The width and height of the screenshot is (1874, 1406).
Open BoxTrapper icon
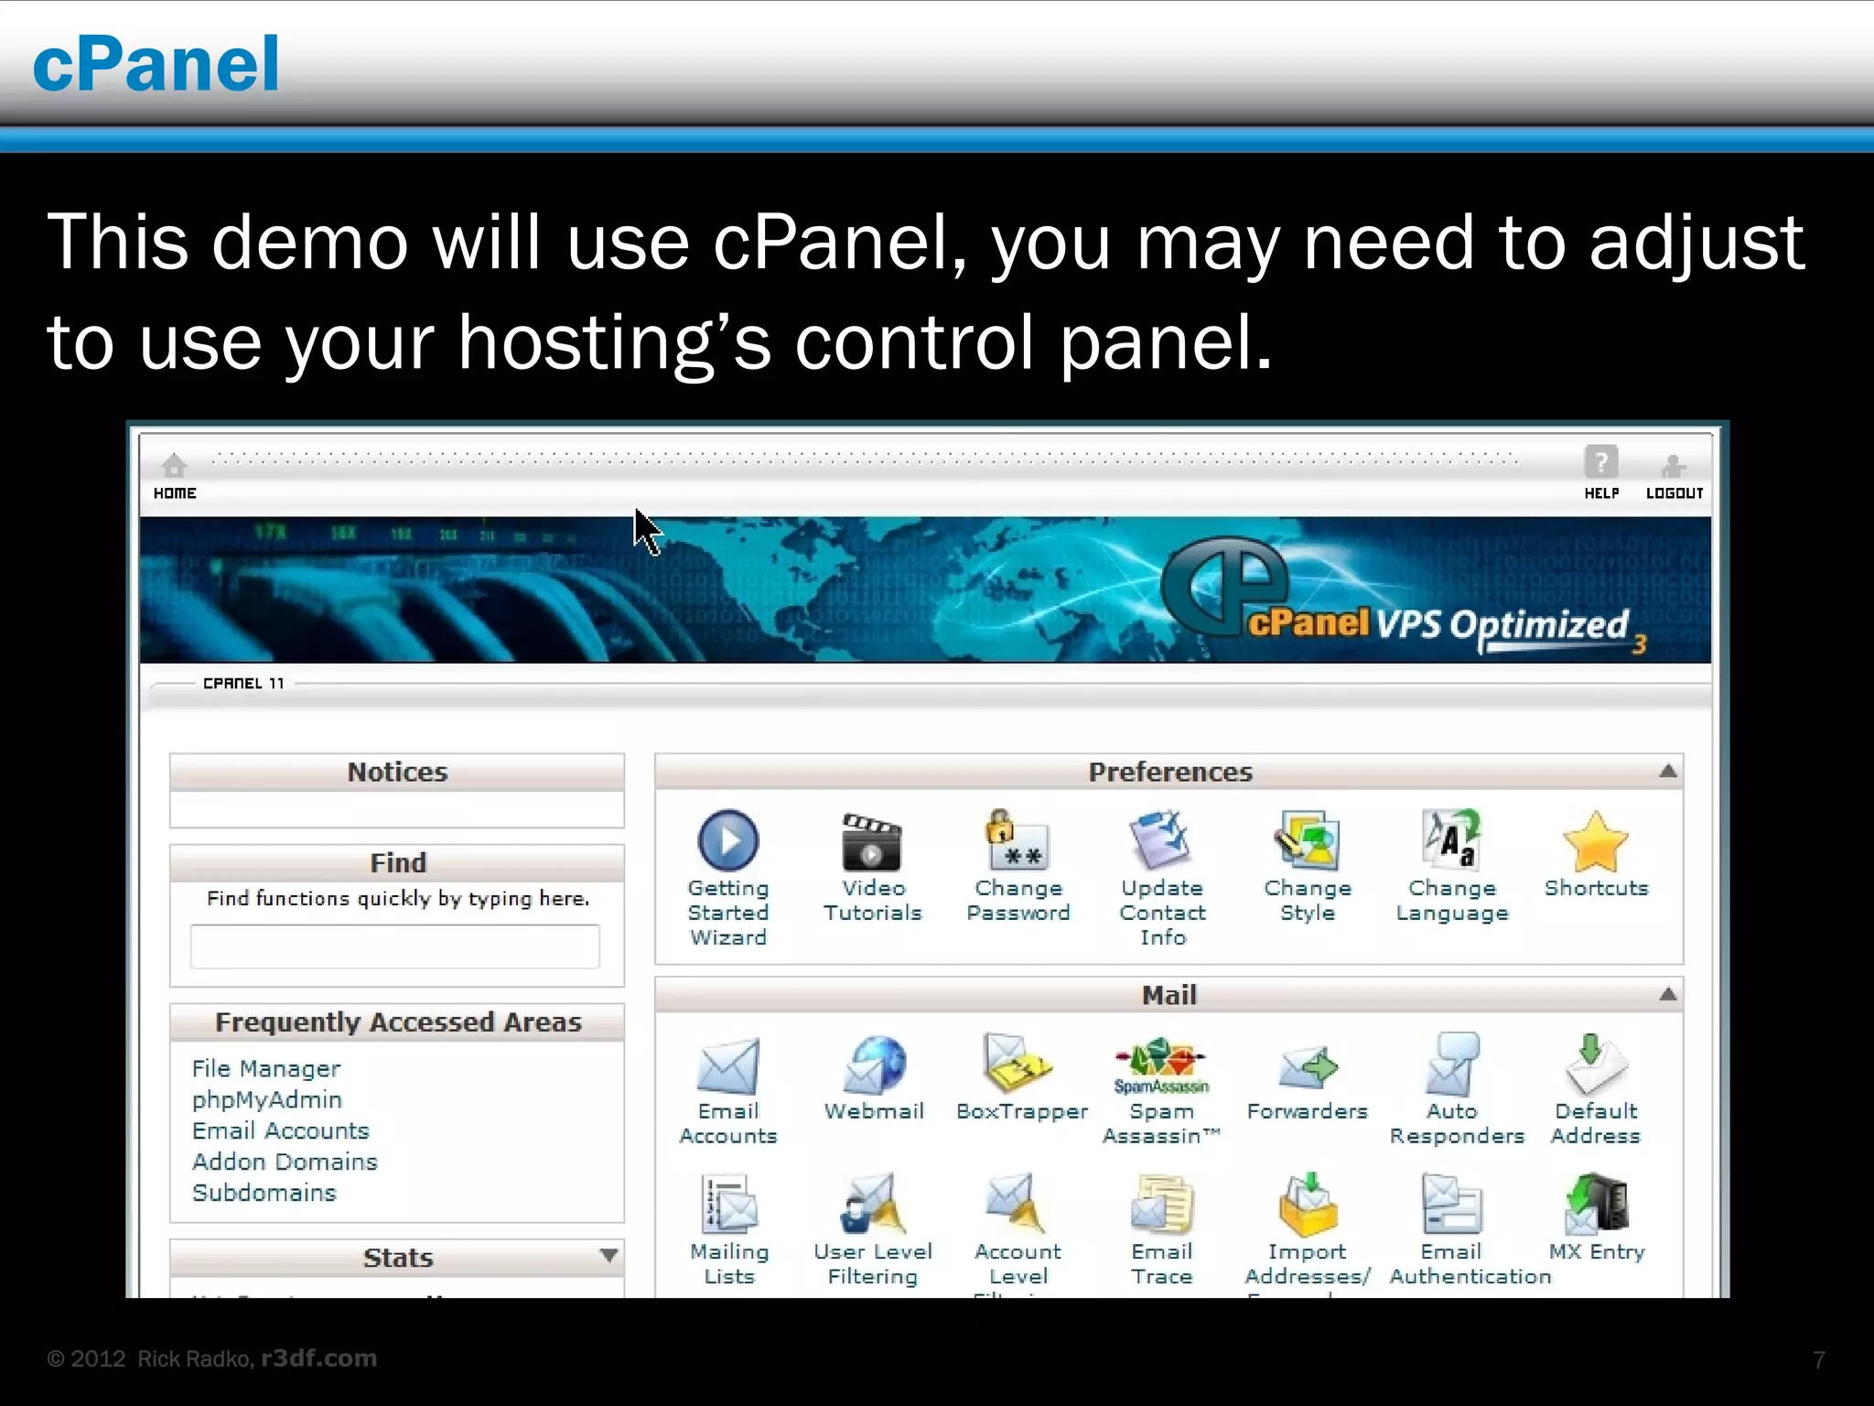1018,1064
